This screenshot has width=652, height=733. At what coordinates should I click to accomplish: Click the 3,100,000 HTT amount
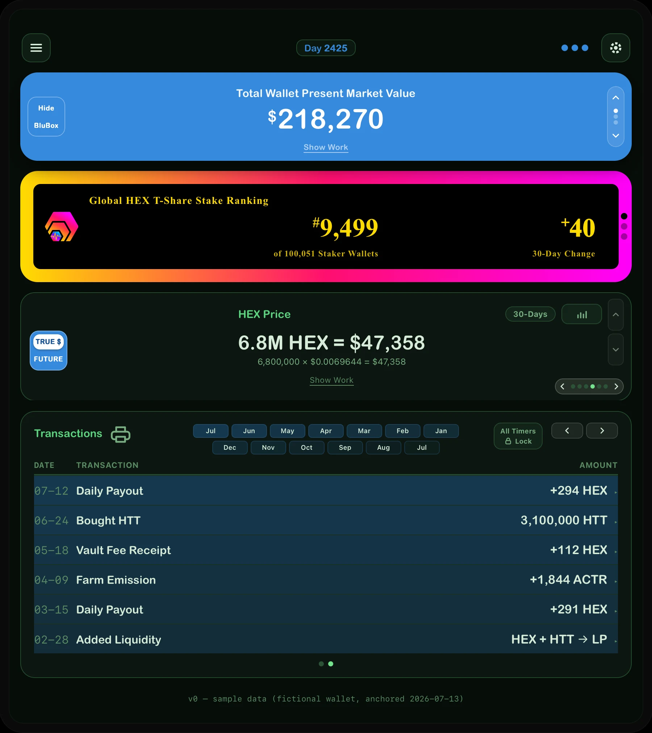pyautogui.click(x=564, y=520)
